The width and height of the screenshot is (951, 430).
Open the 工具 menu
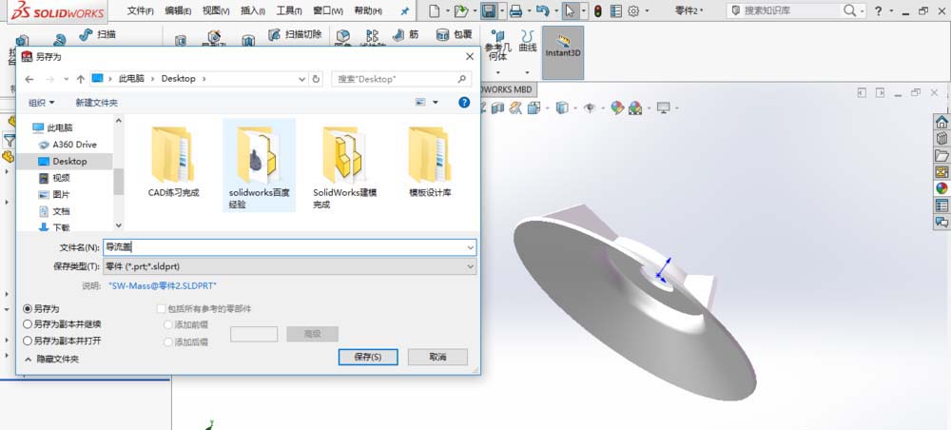tap(288, 11)
